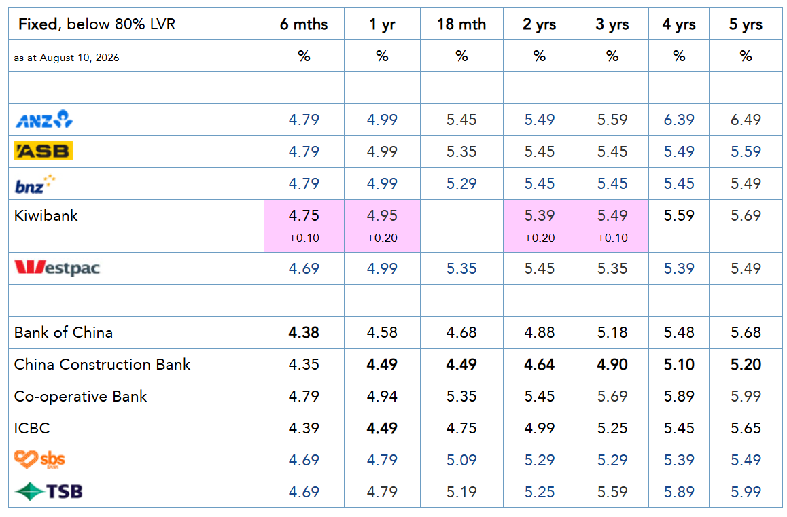Select ANZ 5 years rate 6.49
The width and height of the screenshot is (787, 517).
tap(746, 120)
